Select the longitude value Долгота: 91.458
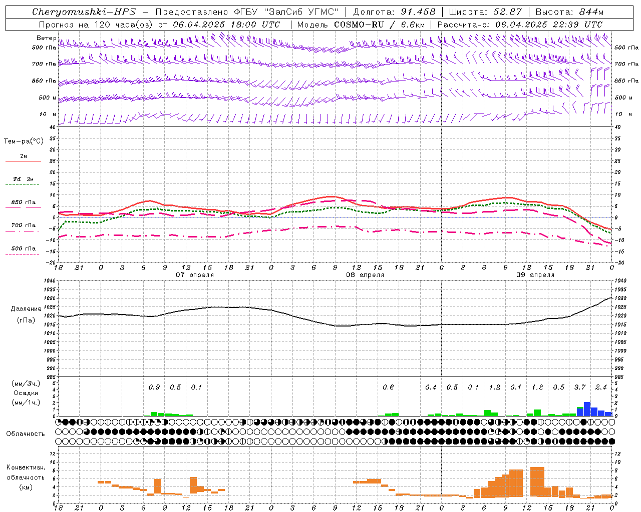The image size is (641, 512). pos(395,12)
